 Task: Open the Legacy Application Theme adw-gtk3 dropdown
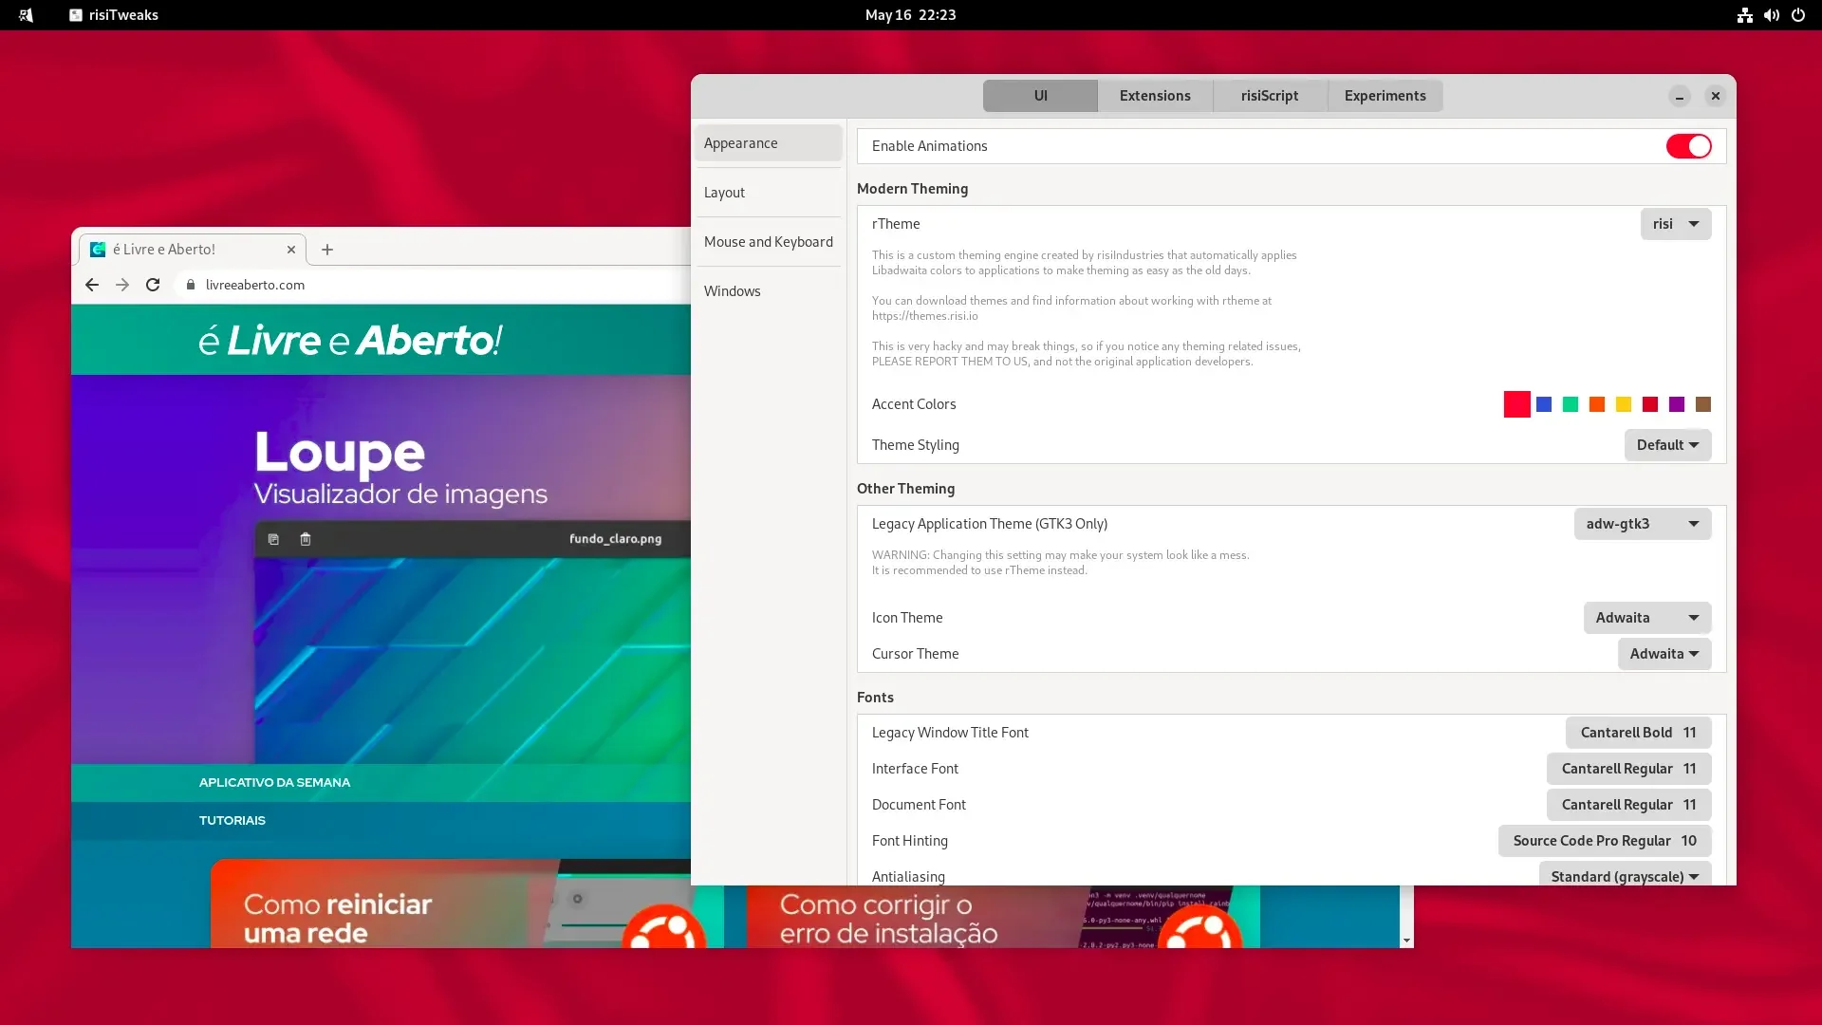coord(1643,524)
